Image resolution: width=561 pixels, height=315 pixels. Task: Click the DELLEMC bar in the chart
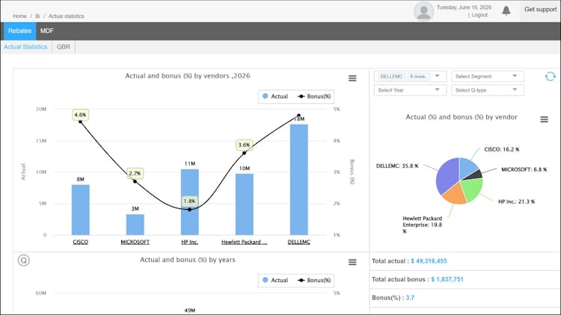[298, 180]
